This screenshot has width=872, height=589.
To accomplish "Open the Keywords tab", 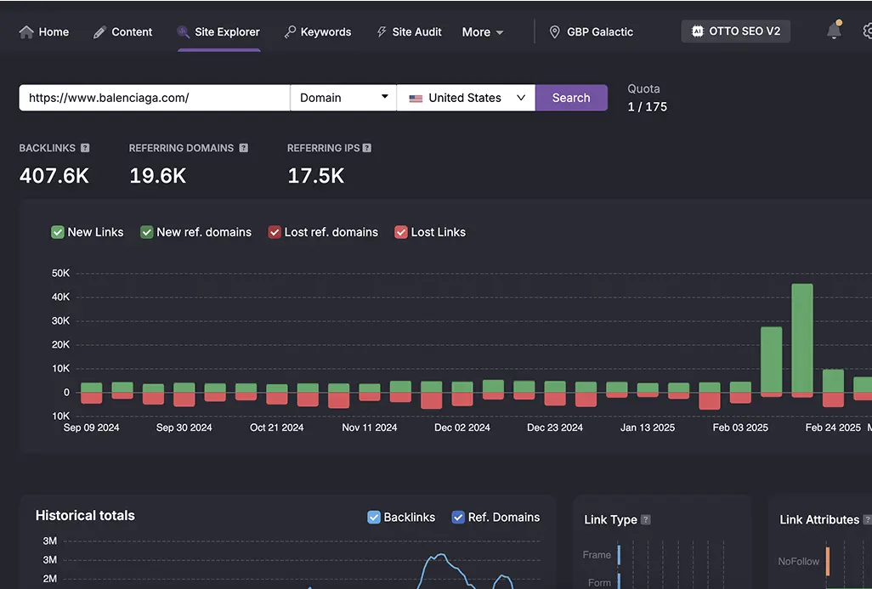I will 318,32.
